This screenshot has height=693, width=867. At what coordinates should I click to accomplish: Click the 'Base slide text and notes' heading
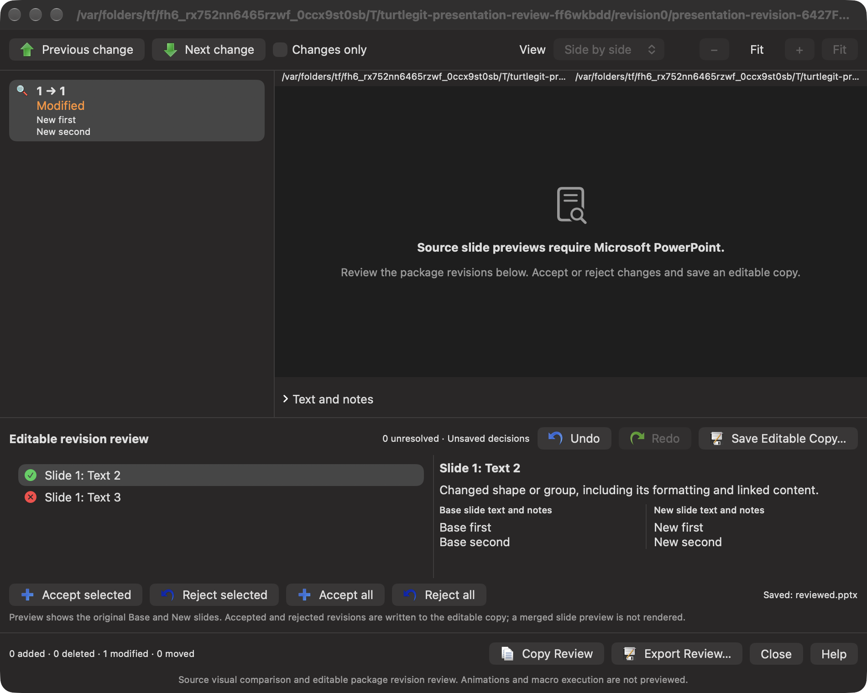(496, 510)
